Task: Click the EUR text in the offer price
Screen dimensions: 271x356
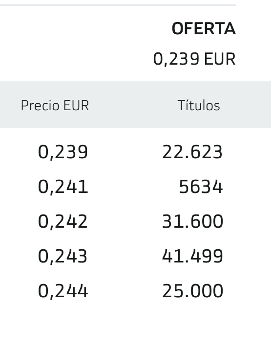Action: [x=220, y=59]
